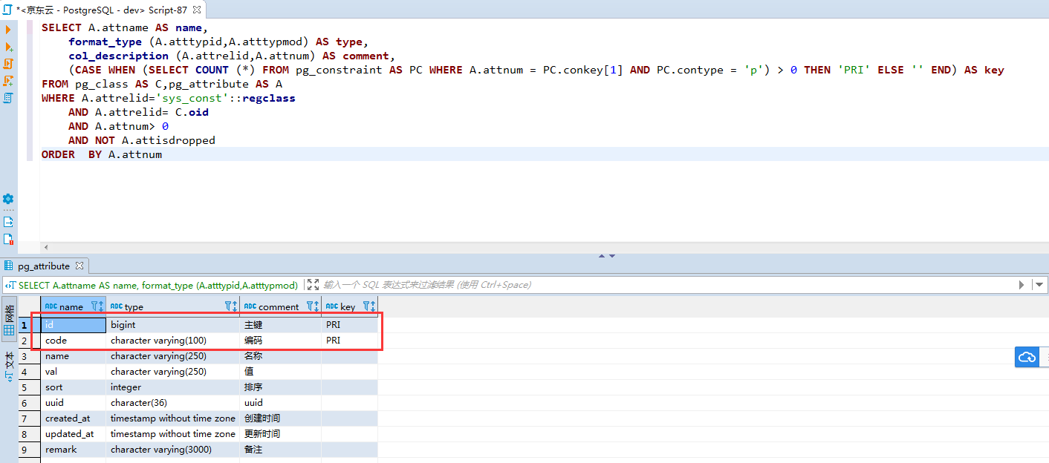Click the table icon on pg_attribute tab
The image size is (1049, 463).
click(x=7, y=265)
